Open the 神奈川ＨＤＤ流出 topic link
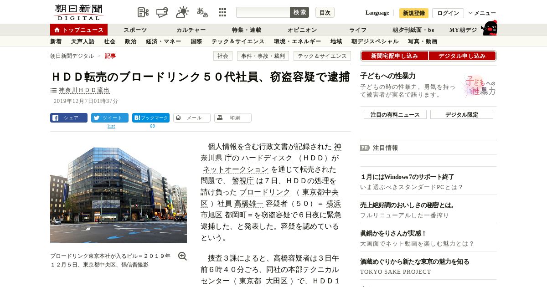Screen dimensions: 547x287 (84, 90)
